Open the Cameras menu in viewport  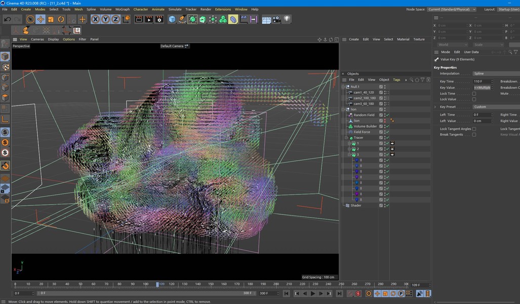point(37,39)
